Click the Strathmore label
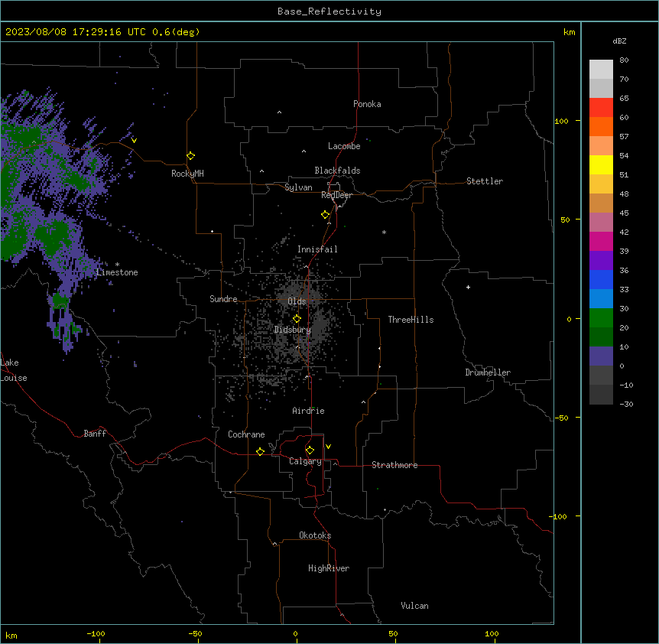 point(394,465)
